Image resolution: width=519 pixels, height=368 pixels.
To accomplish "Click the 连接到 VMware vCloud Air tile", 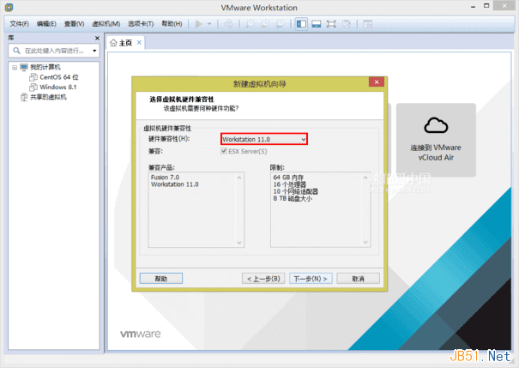I will [x=436, y=140].
